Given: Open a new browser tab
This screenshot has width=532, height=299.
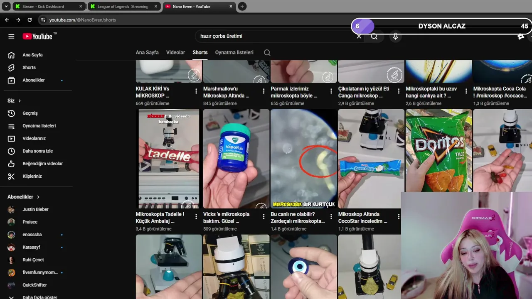Looking at the screenshot, I should (242, 6).
